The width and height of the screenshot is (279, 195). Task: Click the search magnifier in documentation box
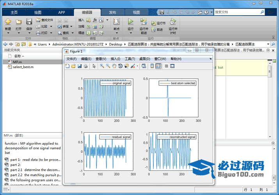pyautogui.click(x=262, y=12)
